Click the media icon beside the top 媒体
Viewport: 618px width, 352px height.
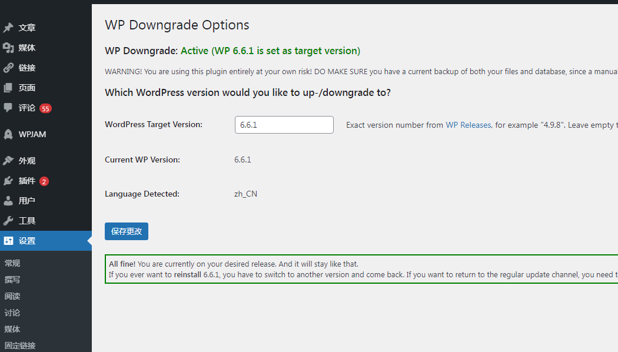coord(8,48)
